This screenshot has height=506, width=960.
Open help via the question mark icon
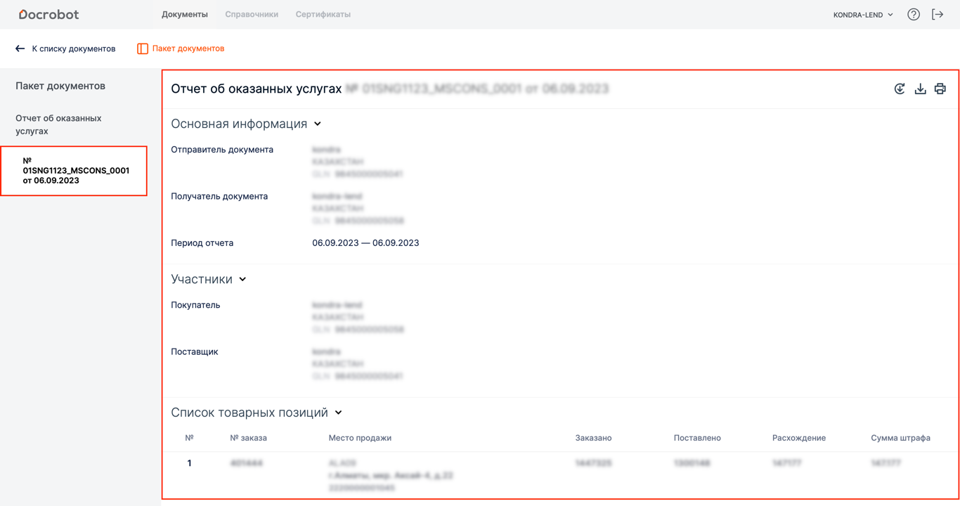pyautogui.click(x=914, y=15)
